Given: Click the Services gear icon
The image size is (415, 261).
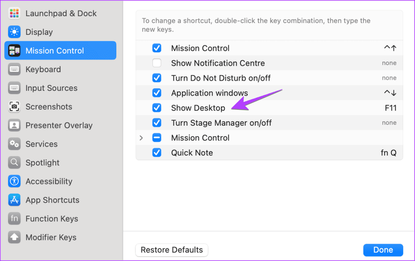Looking at the screenshot, I should 14,144.
